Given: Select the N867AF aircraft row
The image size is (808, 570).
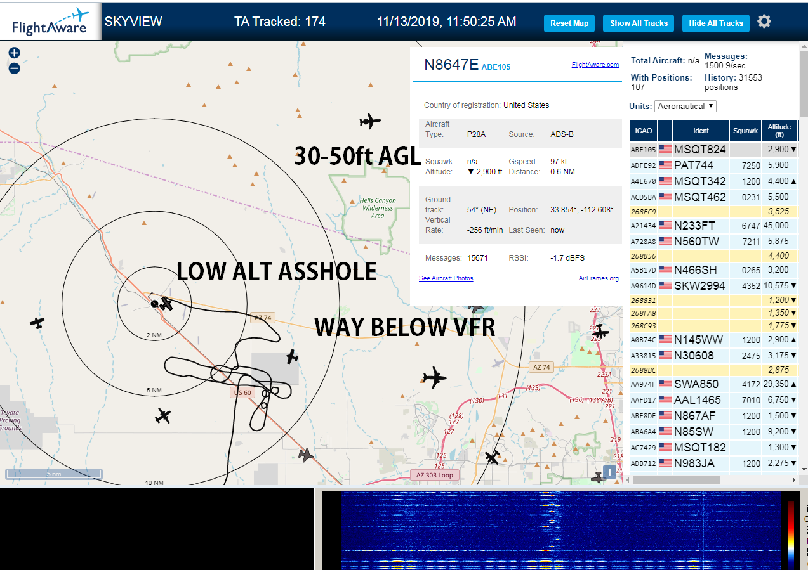Looking at the screenshot, I should pyautogui.click(x=713, y=416).
